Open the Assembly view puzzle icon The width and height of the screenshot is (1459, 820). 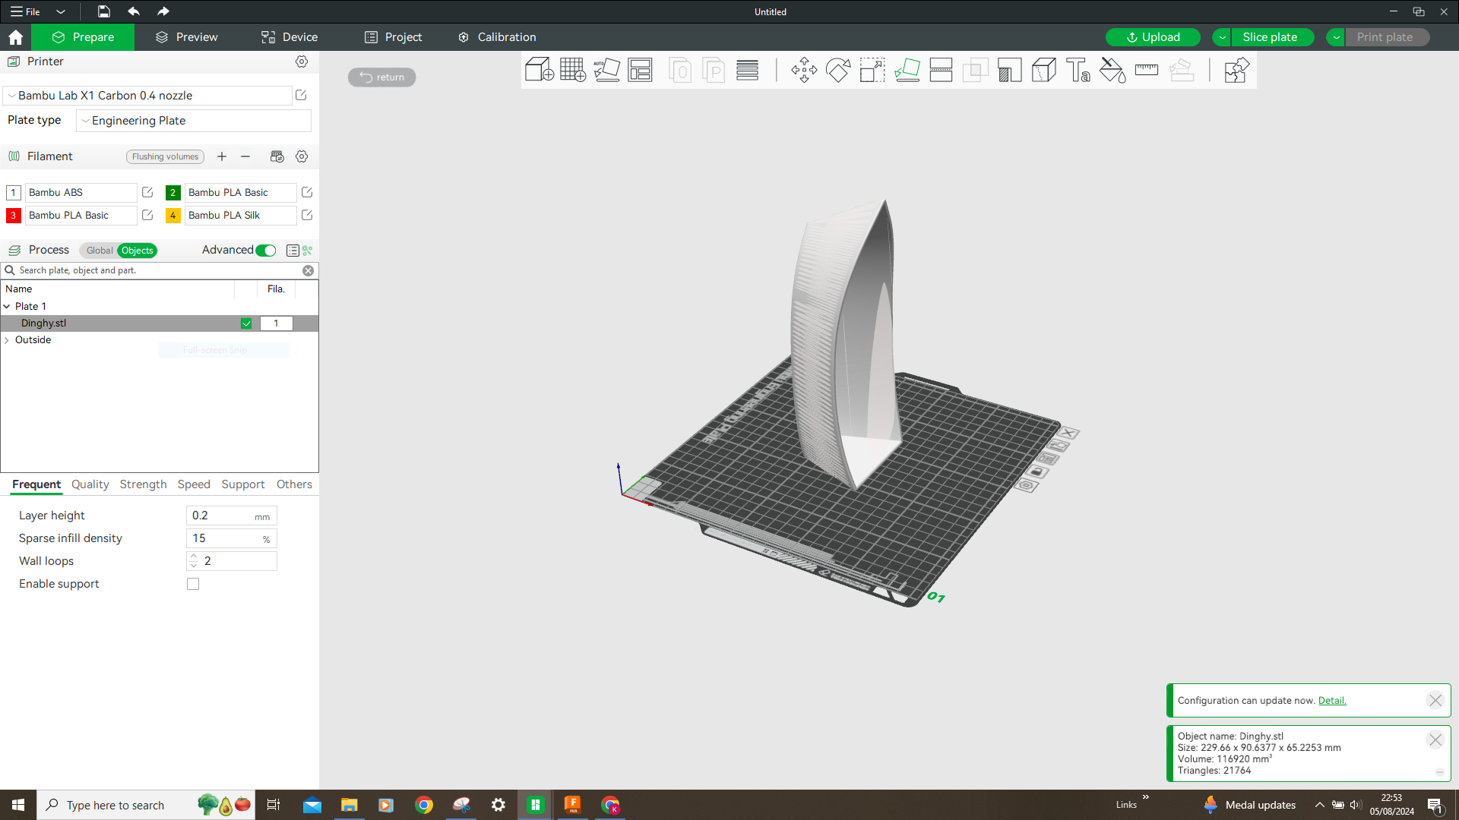coord(1236,70)
